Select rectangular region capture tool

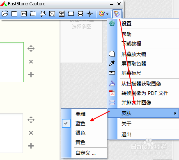33,14
